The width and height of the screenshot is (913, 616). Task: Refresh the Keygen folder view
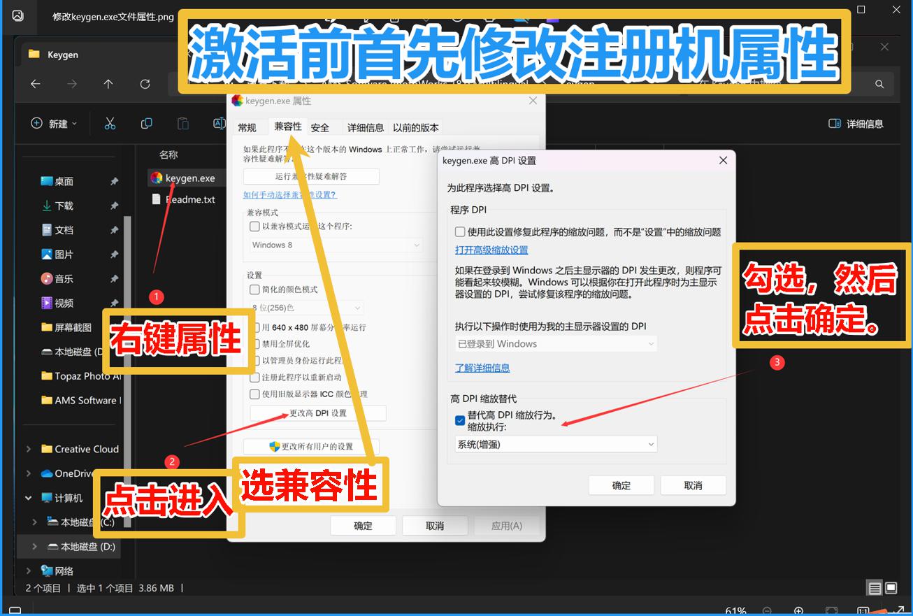145,84
